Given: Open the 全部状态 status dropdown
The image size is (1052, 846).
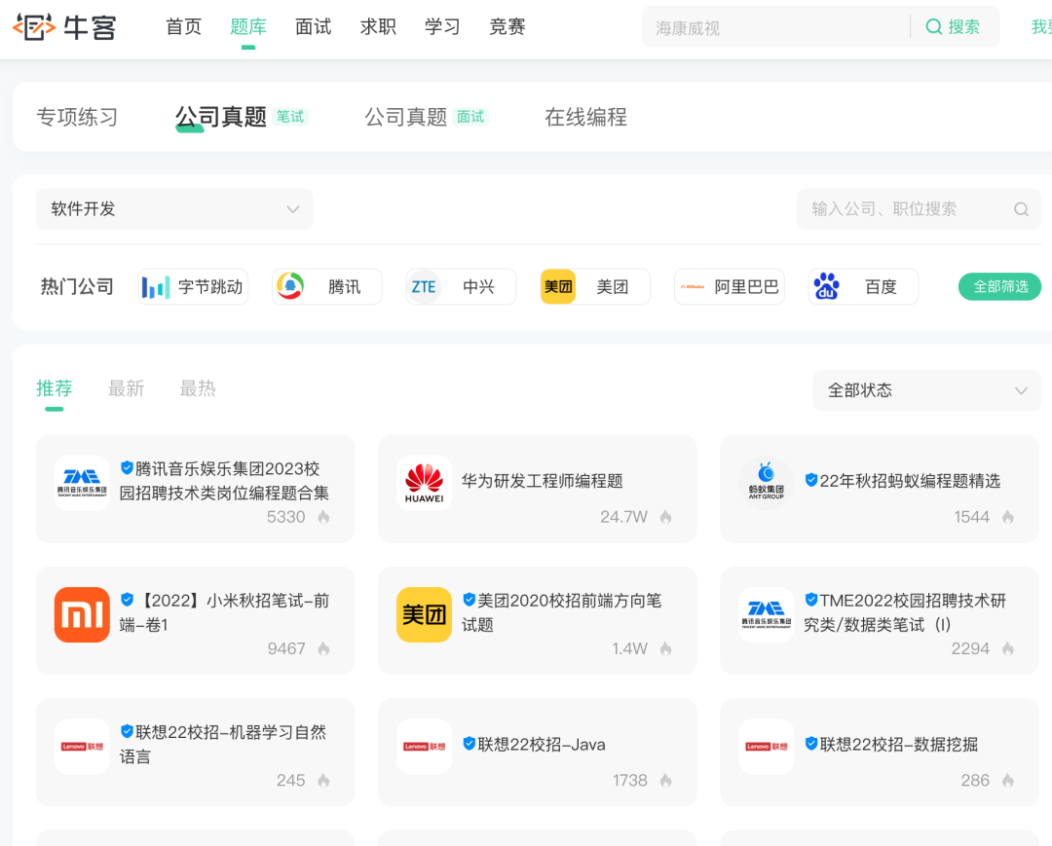Looking at the screenshot, I should coord(926,390).
